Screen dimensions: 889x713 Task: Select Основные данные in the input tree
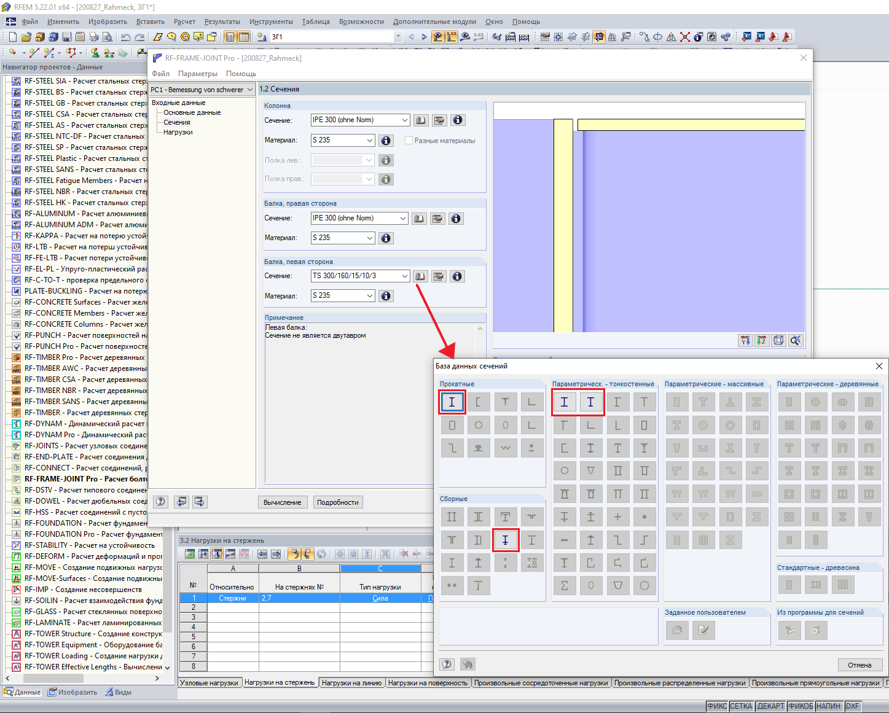pos(192,113)
